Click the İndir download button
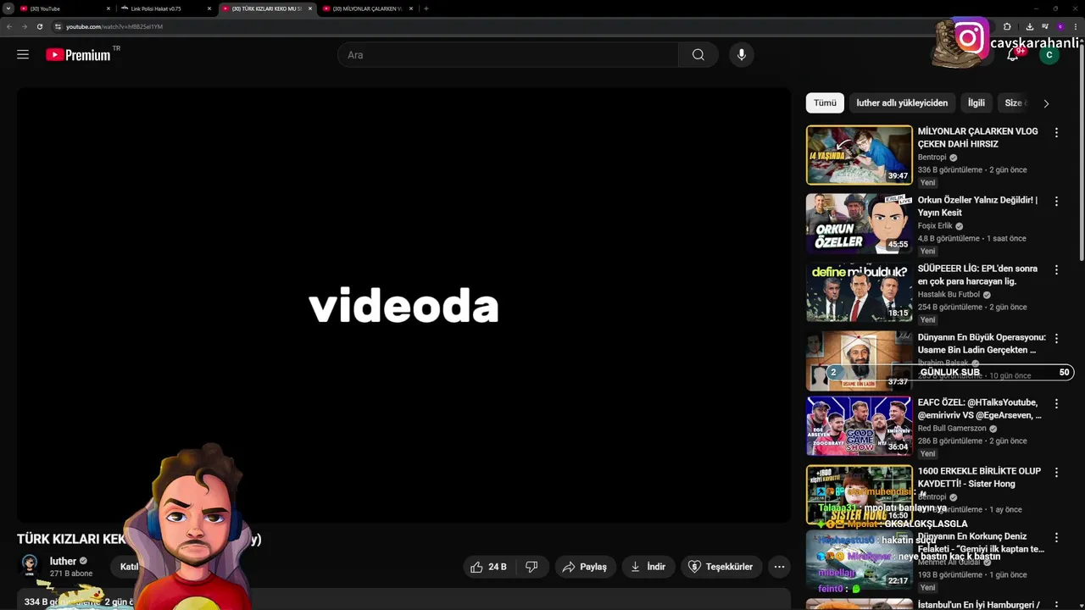The width and height of the screenshot is (1085, 610). (x=648, y=567)
